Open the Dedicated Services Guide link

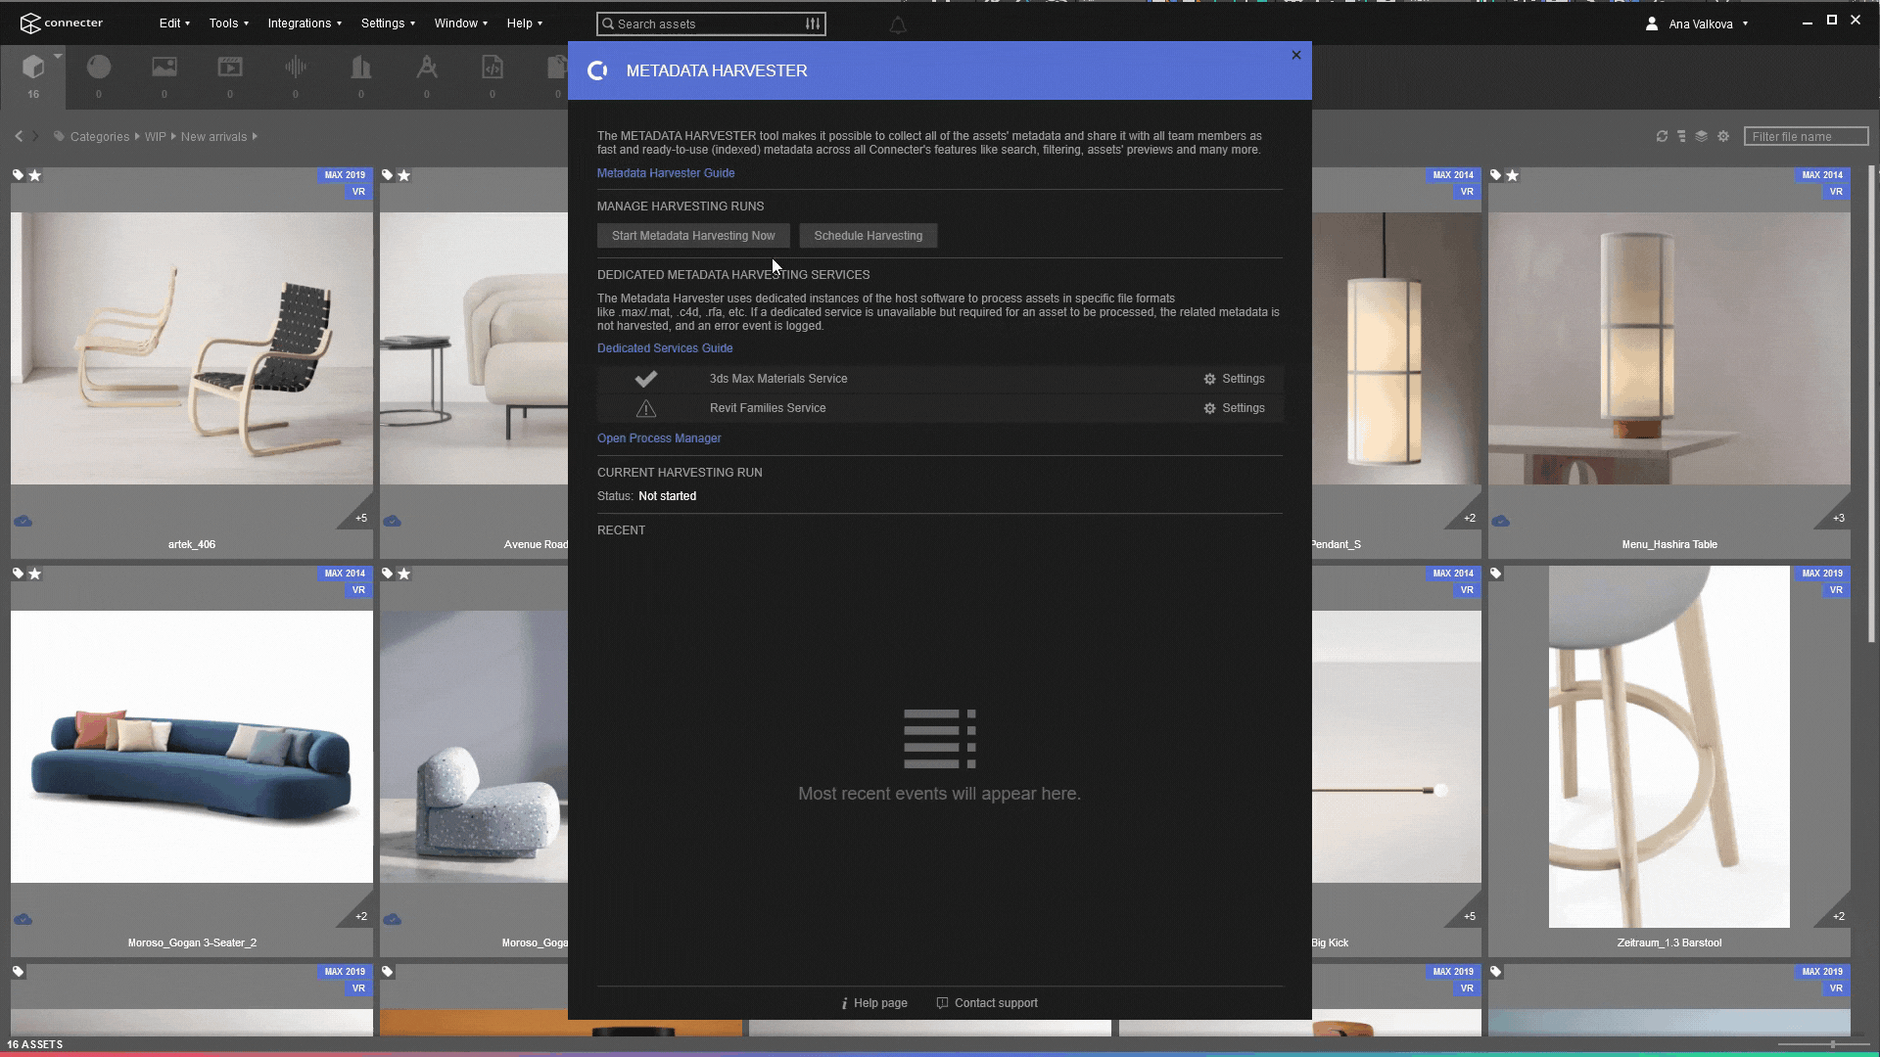coord(665,348)
